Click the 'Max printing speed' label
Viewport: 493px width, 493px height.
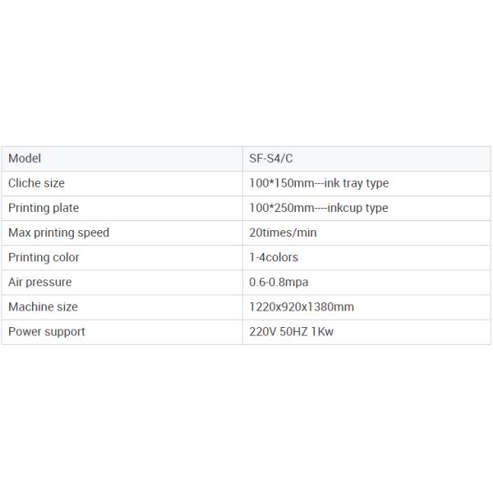tap(58, 233)
